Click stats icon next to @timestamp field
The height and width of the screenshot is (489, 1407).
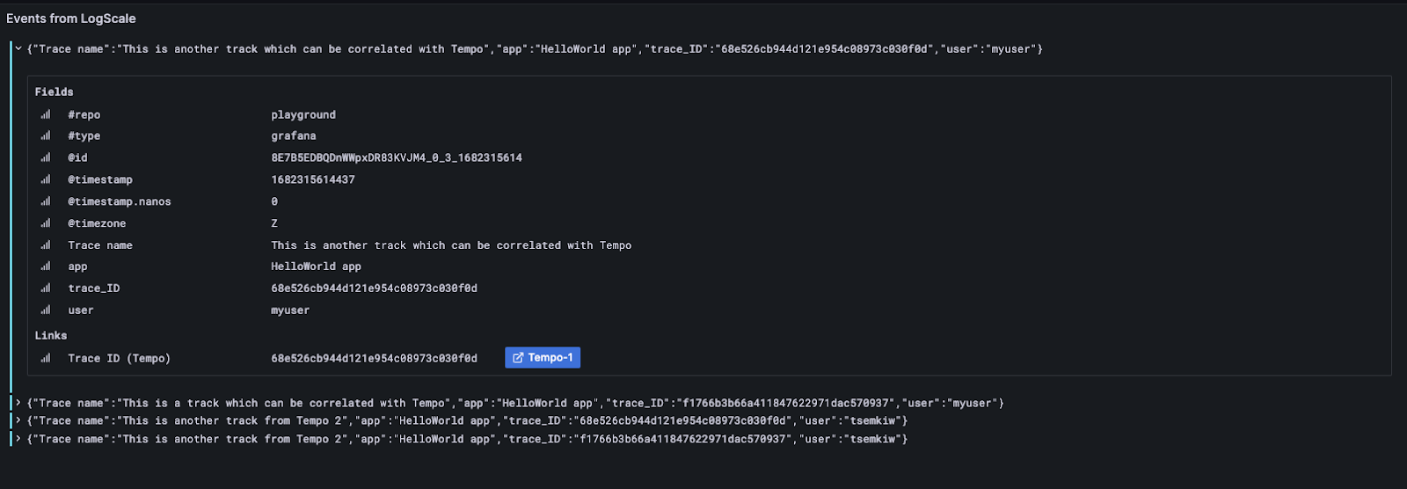(46, 179)
